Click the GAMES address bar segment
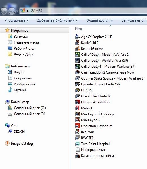Screen dimensions: 147x169 pyautogui.click(x=36, y=11)
